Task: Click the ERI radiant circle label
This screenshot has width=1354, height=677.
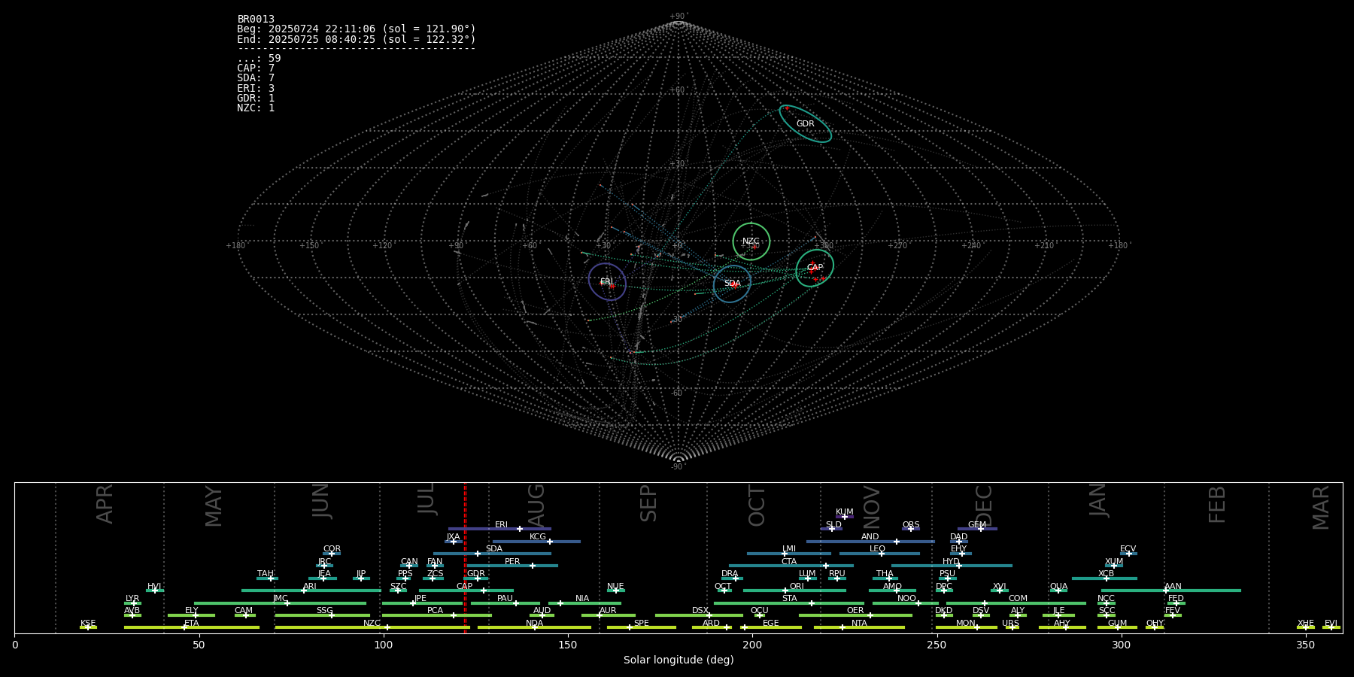Action: (x=606, y=282)
